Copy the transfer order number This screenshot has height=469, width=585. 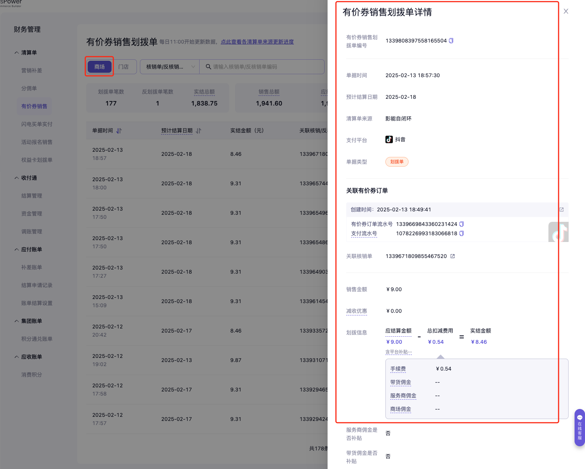point(451,41)
